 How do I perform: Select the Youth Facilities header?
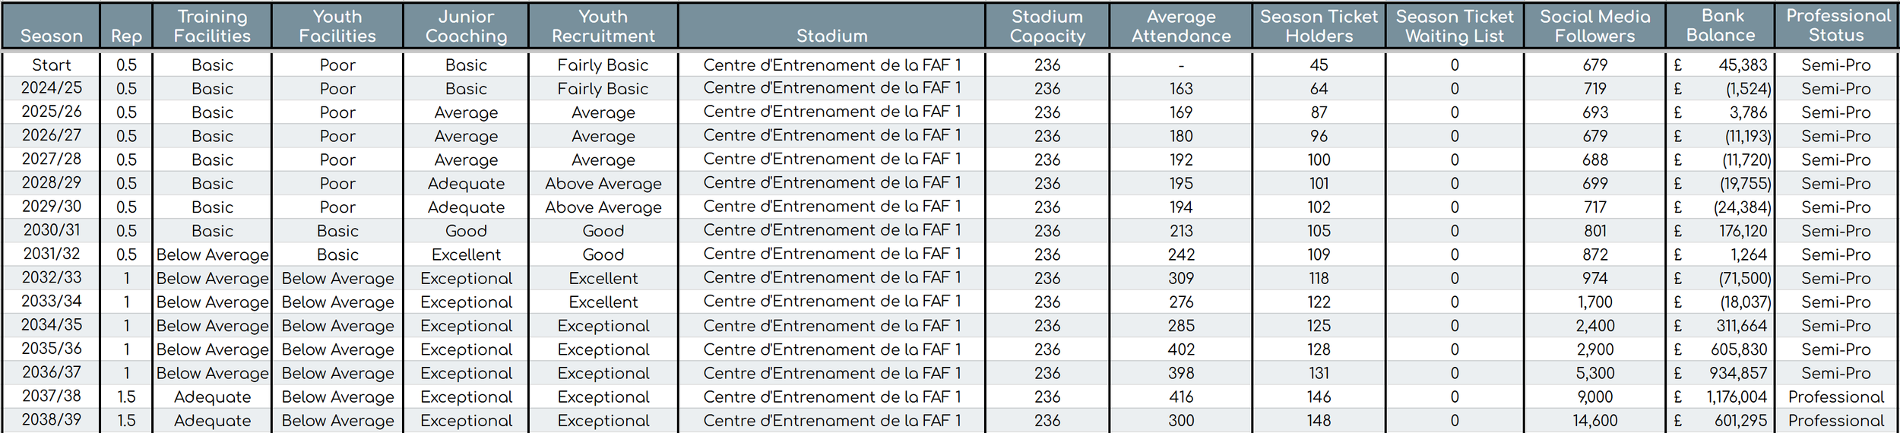pyautogui.click(x=337, y=27)
